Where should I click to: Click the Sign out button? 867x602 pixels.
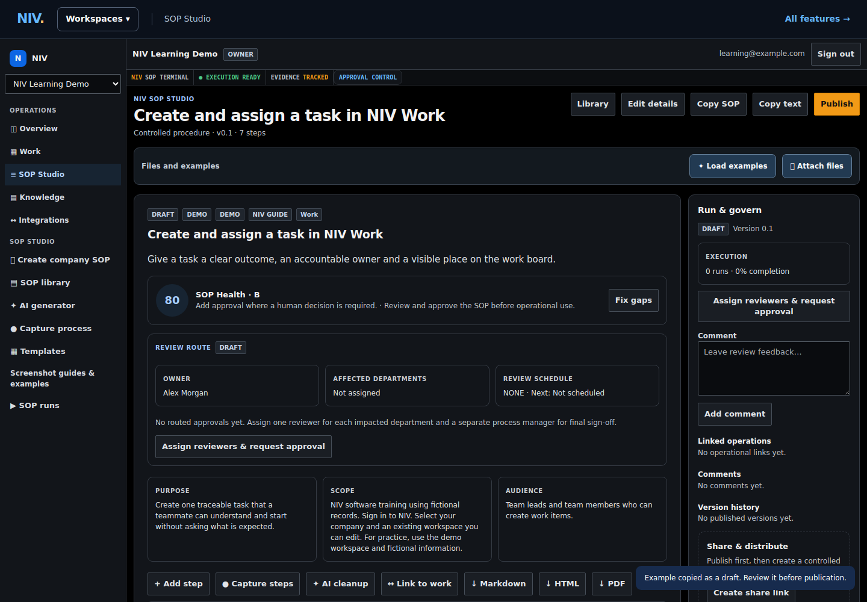click(836, 54)
